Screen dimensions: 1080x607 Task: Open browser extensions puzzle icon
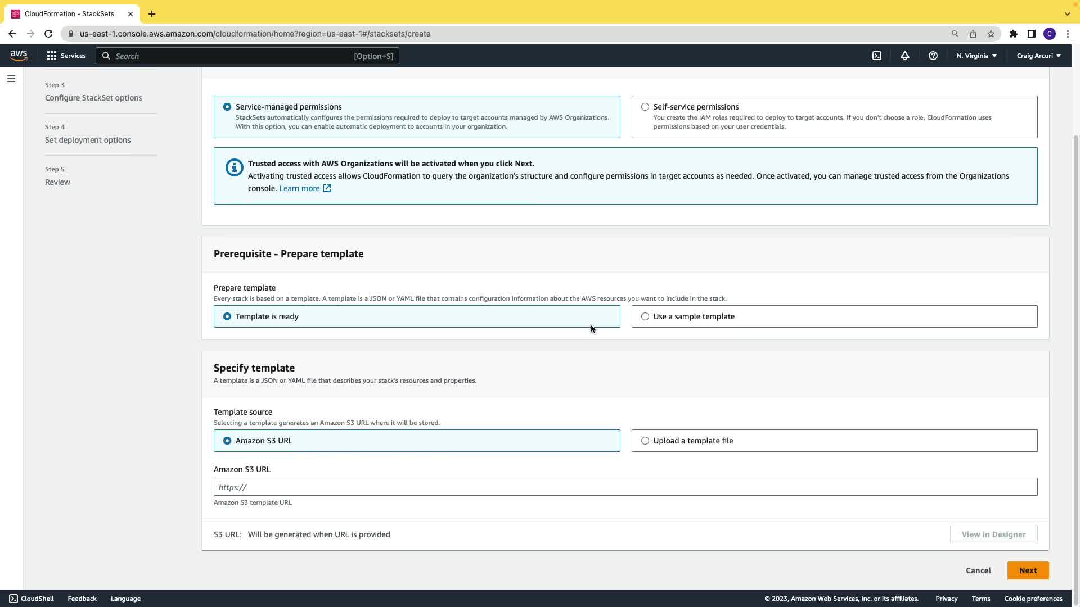pos(1014,34)
